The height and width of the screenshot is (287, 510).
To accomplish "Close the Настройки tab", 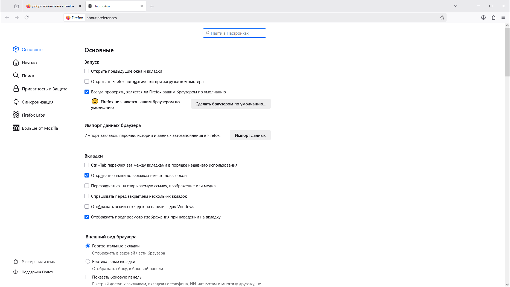I will [142, 6].
